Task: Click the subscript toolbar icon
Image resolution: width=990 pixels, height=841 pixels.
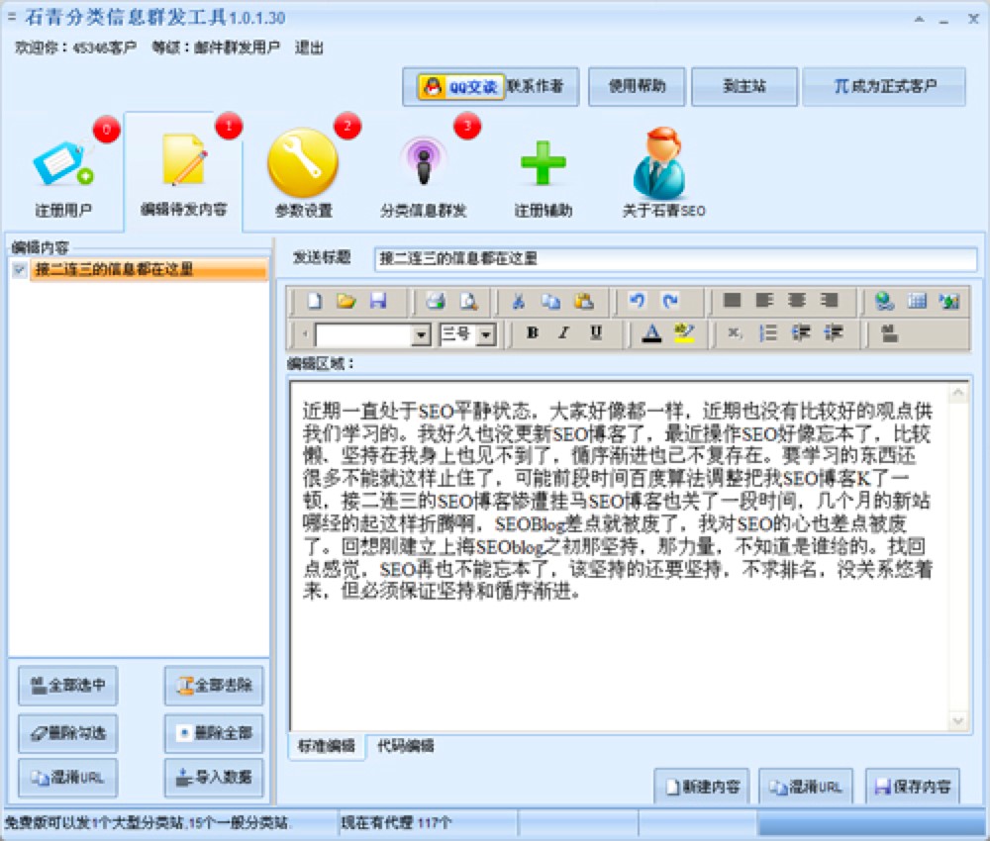Action: click(x=735, y=332)
